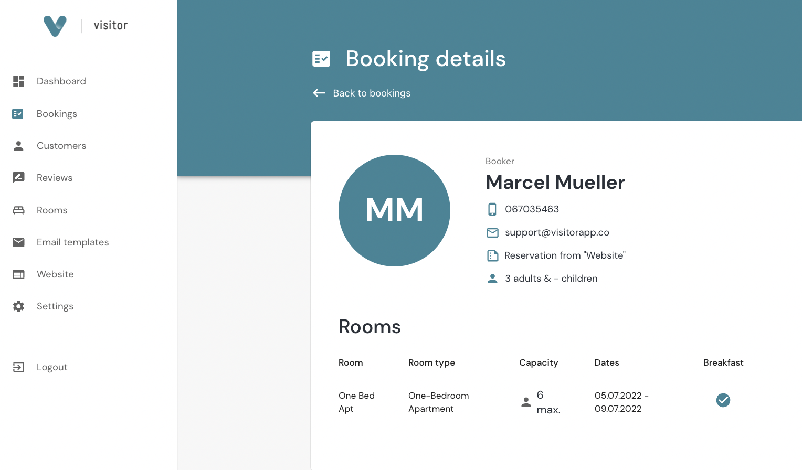This screenshot has height=470, width=802.
Task: Click the One Bed Apt room row
Action: (x=356, y=402)
